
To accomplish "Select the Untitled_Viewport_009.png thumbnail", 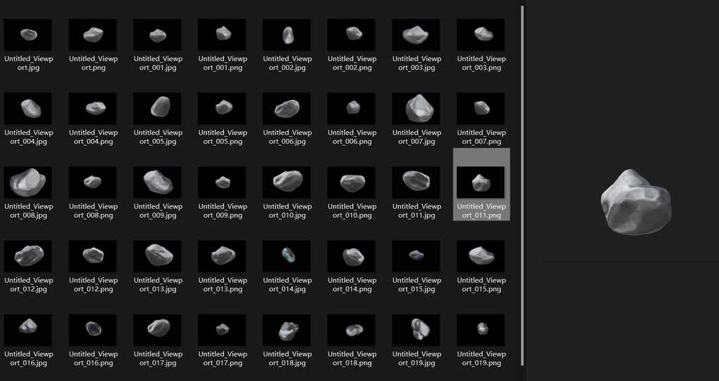I will pos(222,182).
